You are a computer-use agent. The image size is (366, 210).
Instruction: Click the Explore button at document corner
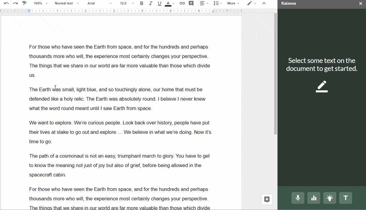click(267, 199)
